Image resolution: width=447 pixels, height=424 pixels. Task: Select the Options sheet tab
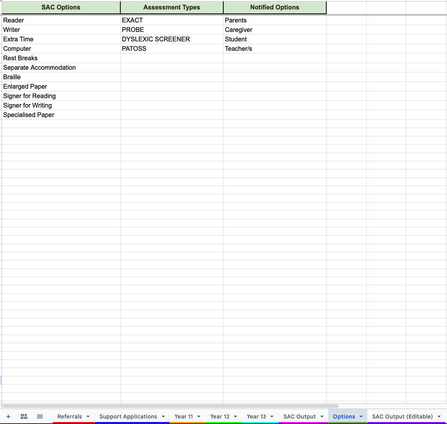click(344, 417)
